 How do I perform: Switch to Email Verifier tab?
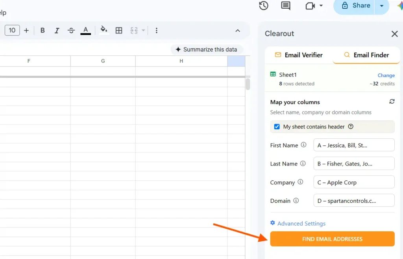coord(299,55)
